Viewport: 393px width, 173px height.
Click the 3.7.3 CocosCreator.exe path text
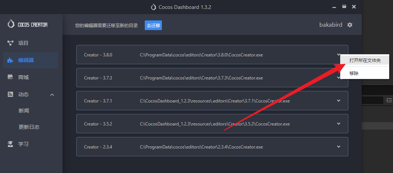click(201, 78)
